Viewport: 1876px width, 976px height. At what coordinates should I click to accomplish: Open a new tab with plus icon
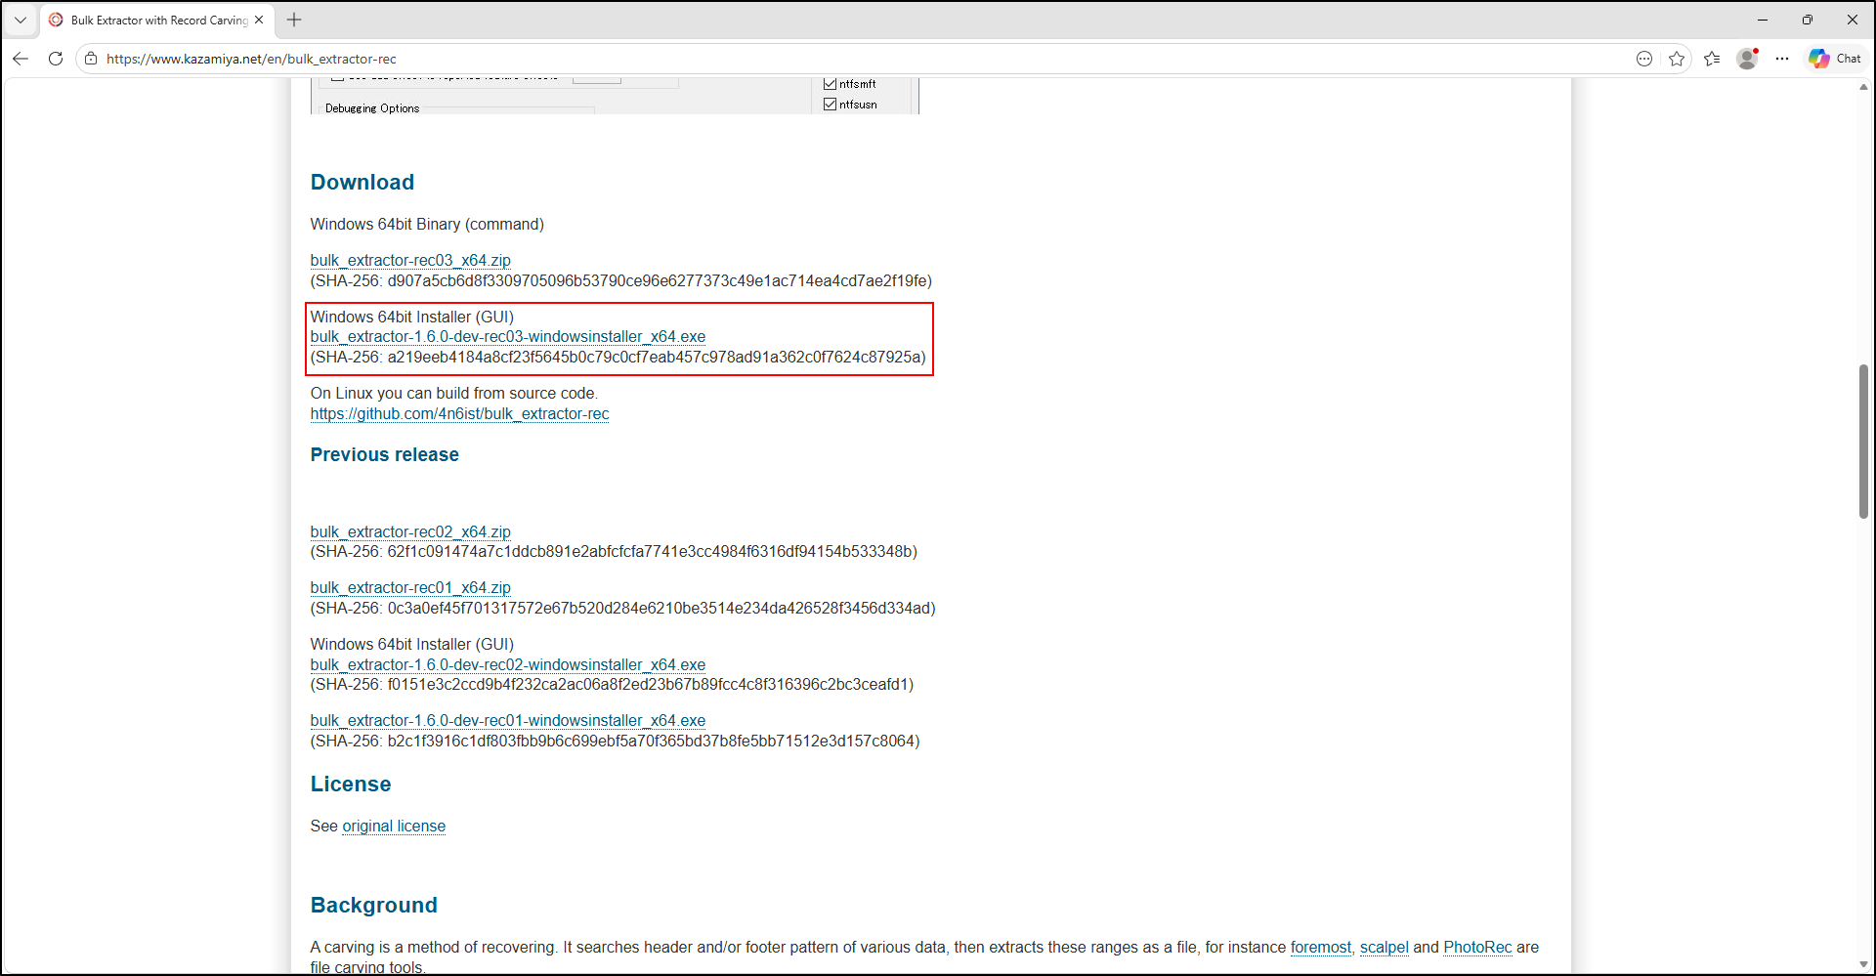(x=294, y=20)
